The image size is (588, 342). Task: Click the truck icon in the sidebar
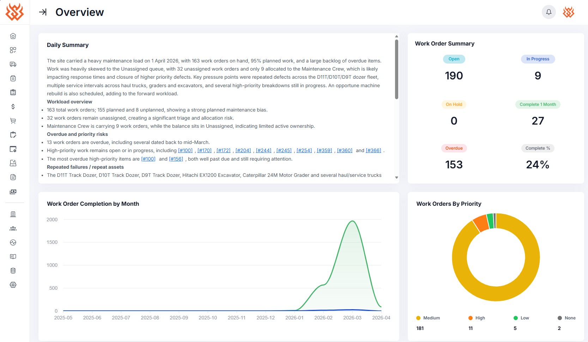coord(13,64)
